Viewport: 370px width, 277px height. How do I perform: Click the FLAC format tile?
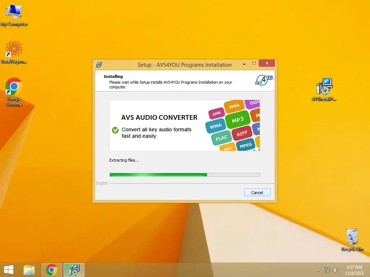221,138
